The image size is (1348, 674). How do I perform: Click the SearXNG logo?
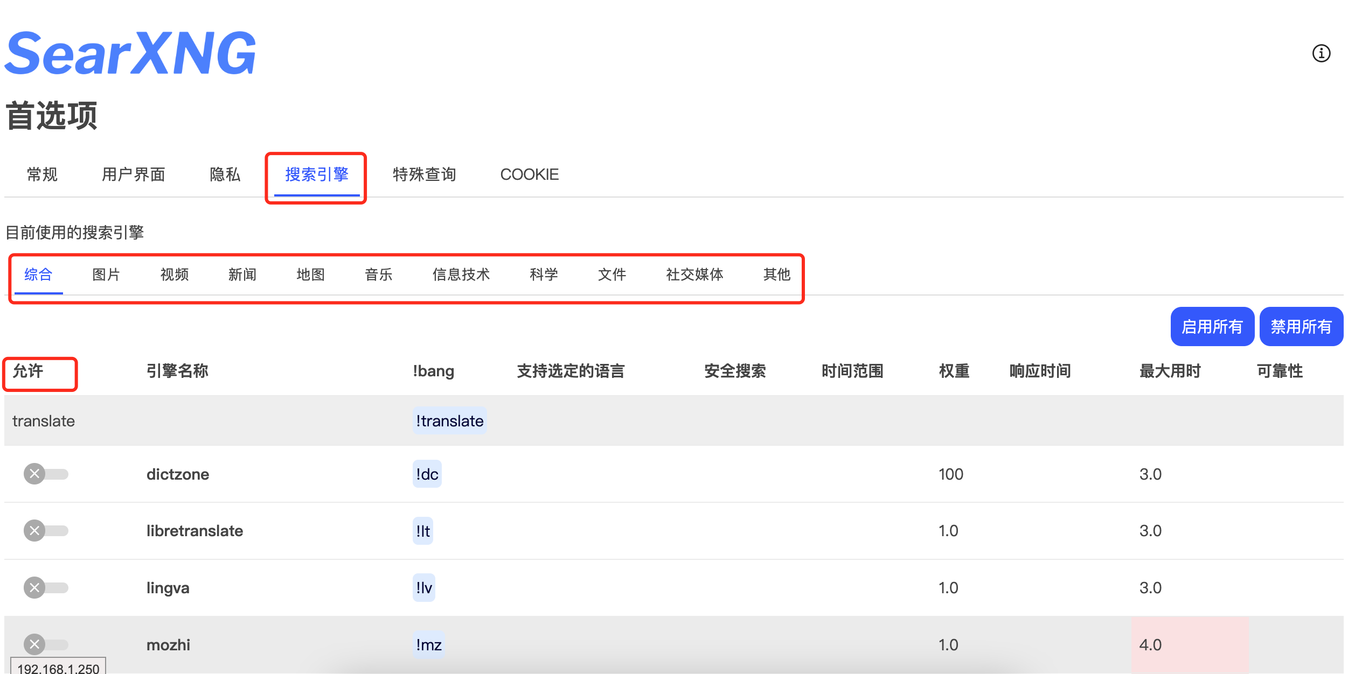pyautogui.click(x=131, y=53)
